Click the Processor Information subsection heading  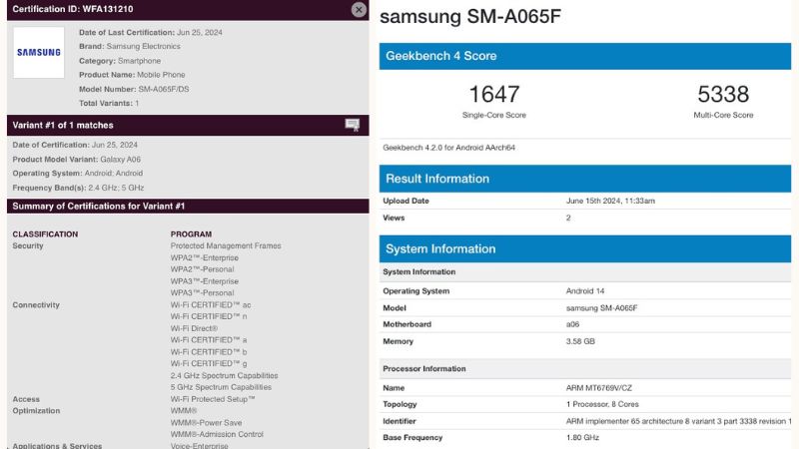click(x=423, y=368)
